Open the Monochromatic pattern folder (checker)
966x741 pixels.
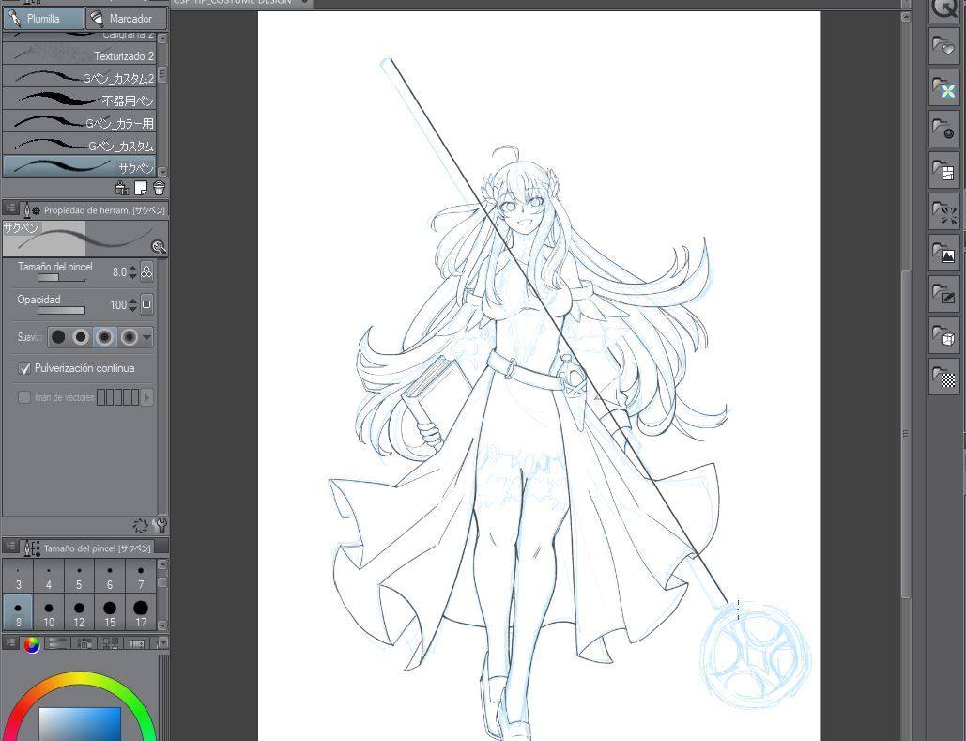tap(943, 378)
